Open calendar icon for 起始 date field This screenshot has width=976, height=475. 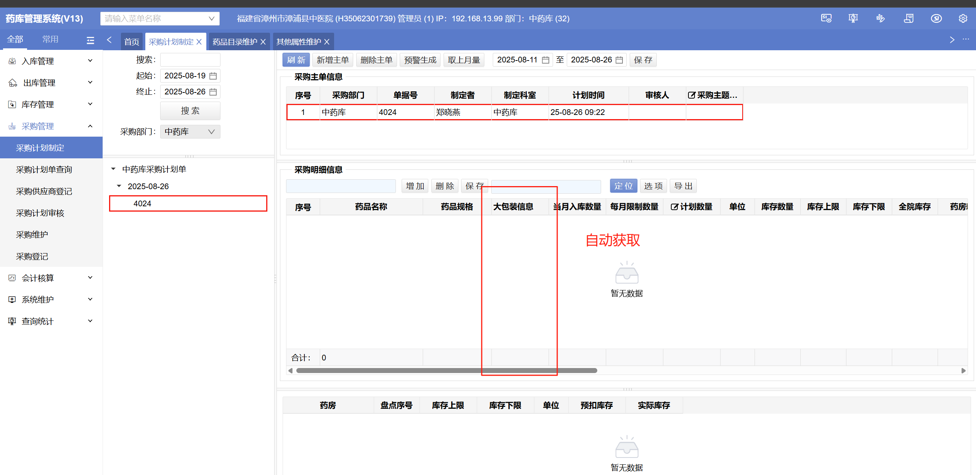click(213, 76)
